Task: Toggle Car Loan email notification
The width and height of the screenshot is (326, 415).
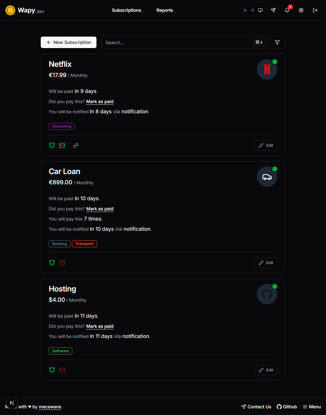Action: tap(62, 263)
